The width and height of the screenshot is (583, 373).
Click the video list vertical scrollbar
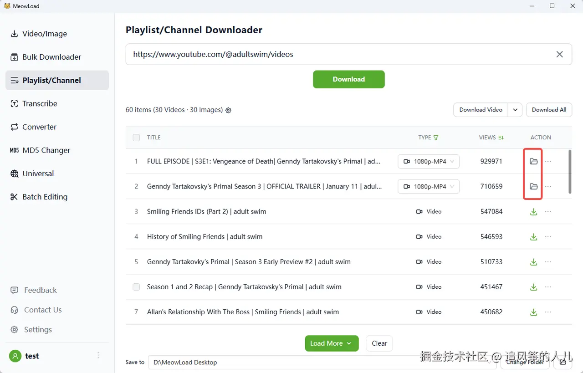[570, 172]
